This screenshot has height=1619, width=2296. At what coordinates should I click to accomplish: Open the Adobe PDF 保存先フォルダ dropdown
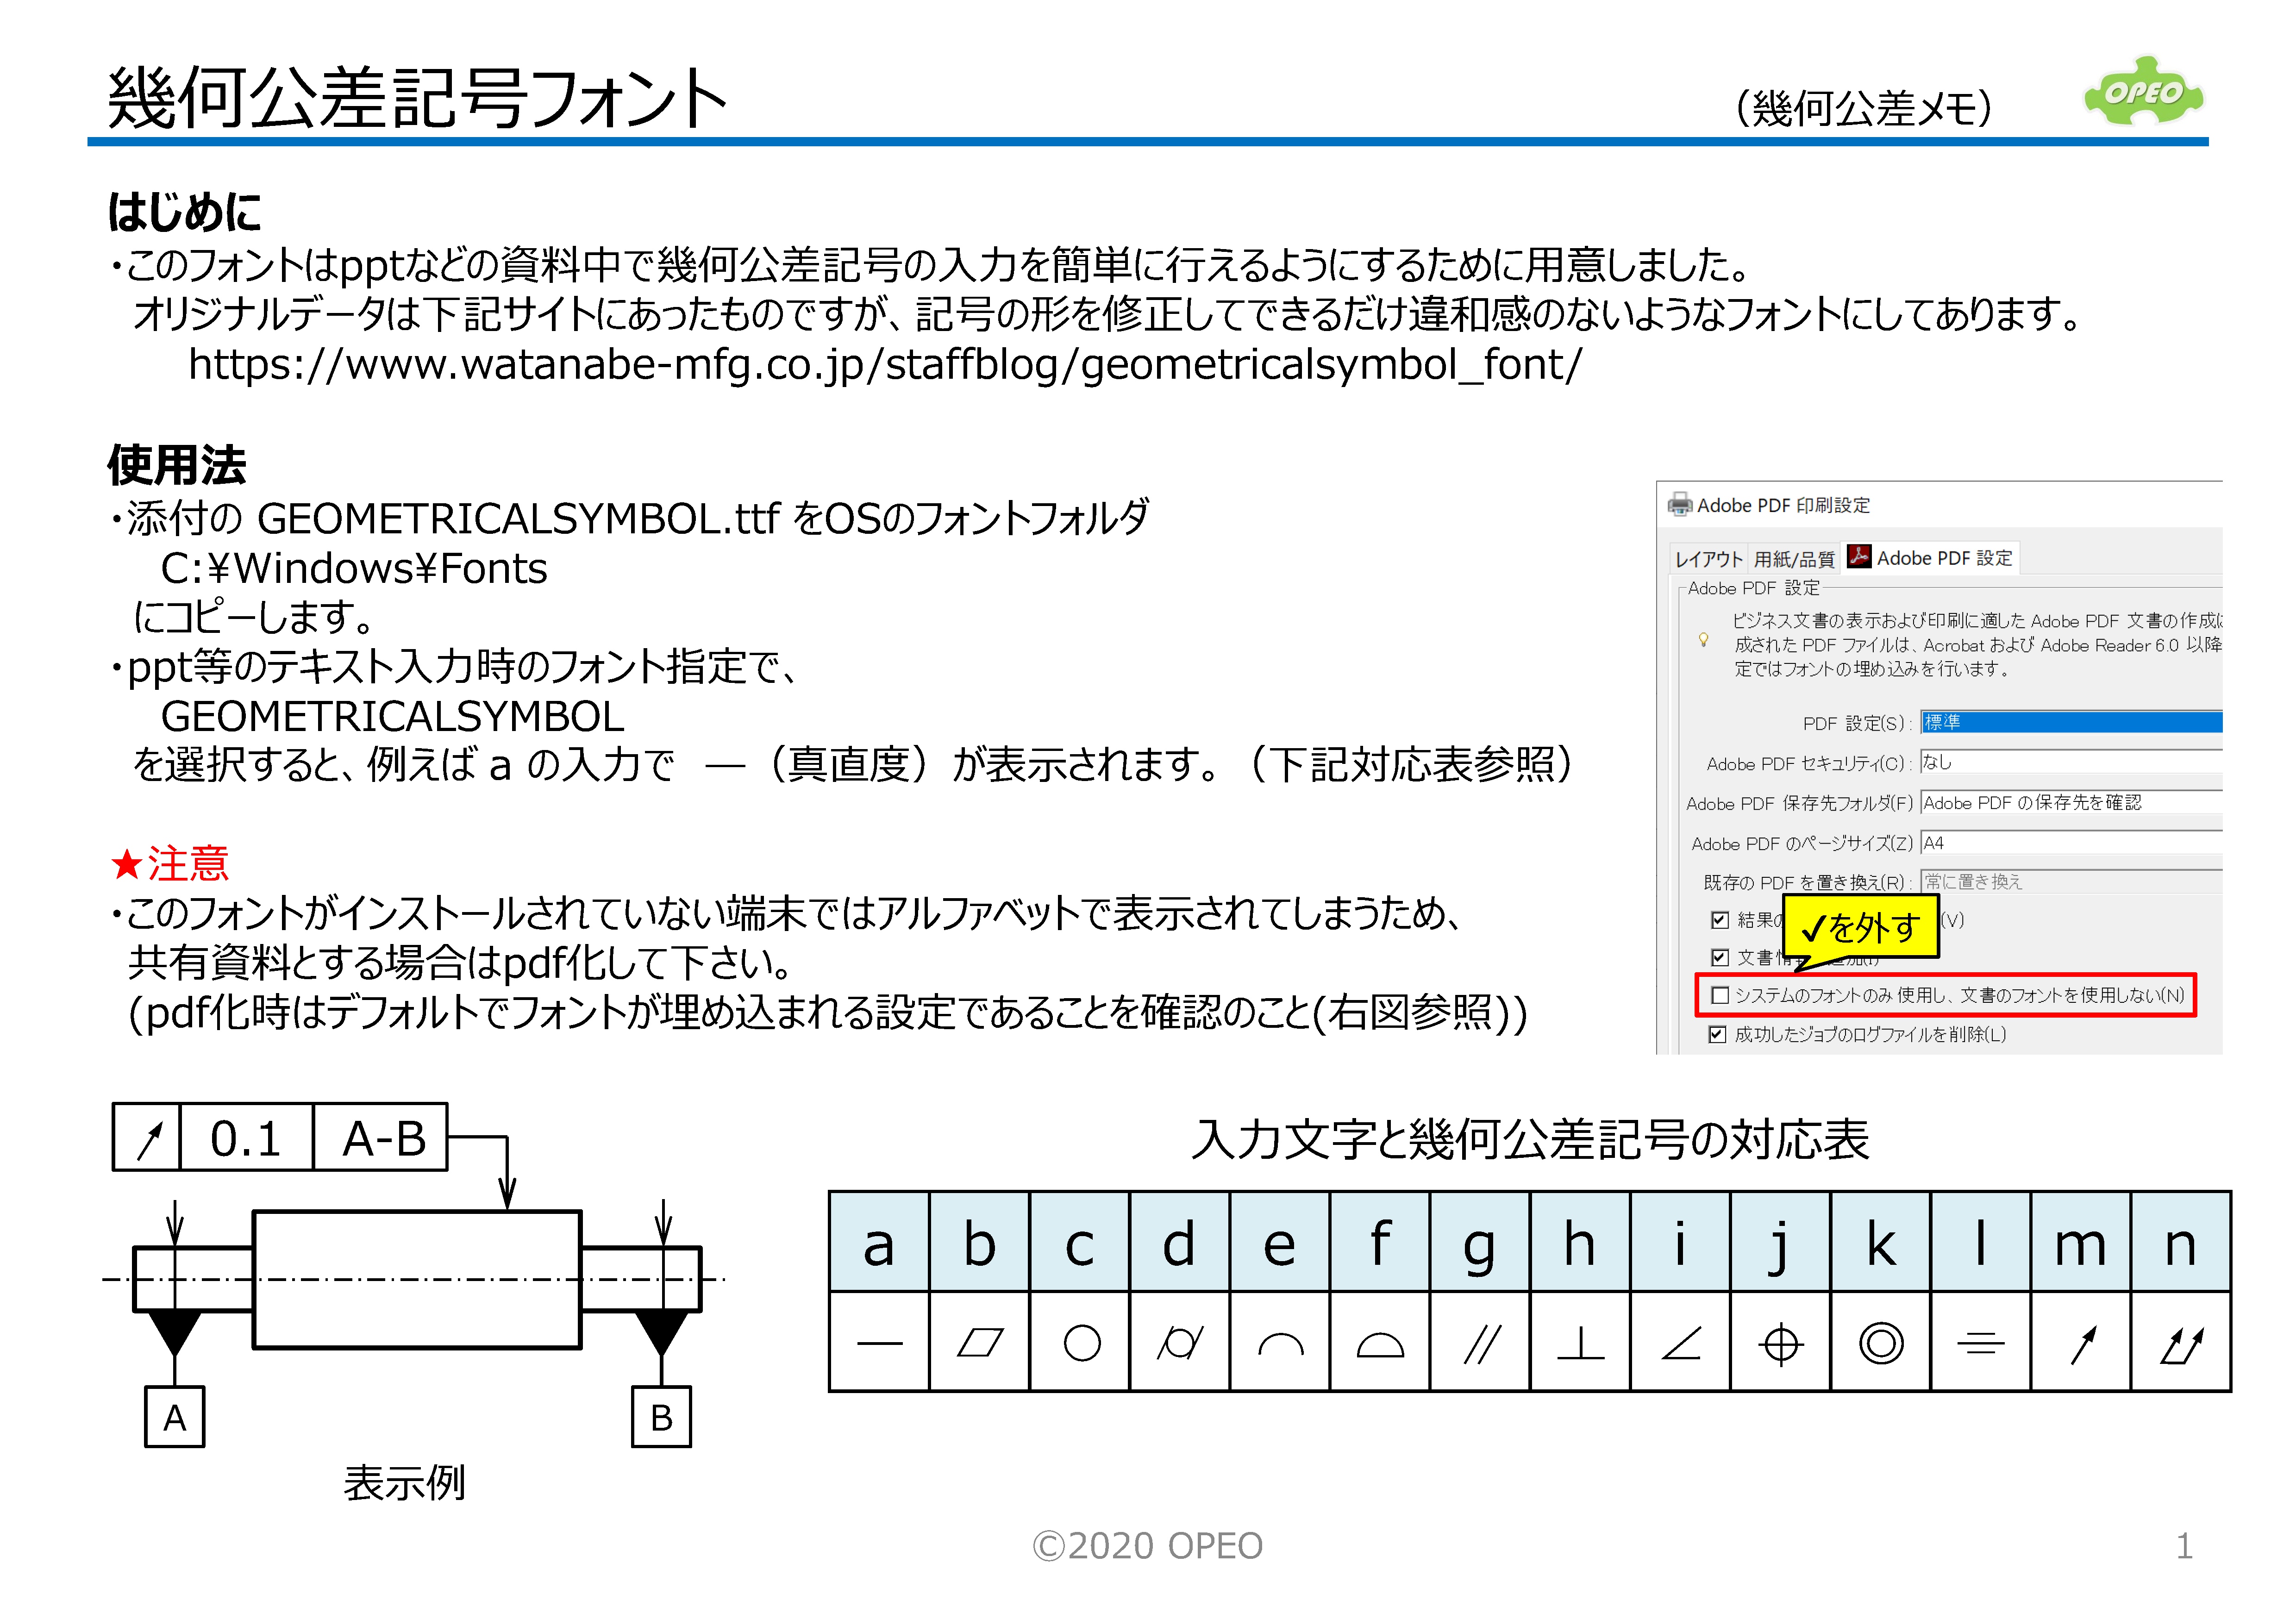coord(2071,802)
